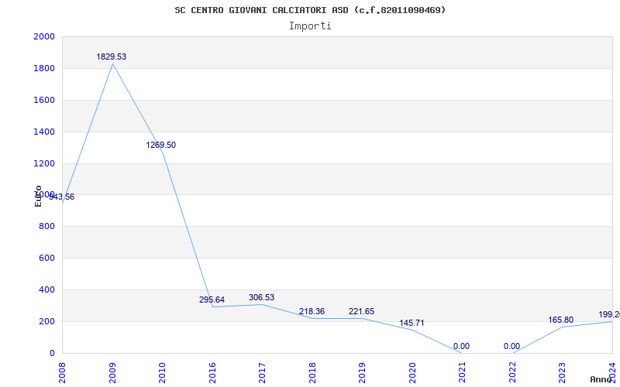Click the Euro axis label
The height and width of the screenshot is (387, 620).
tap(38, 197)
